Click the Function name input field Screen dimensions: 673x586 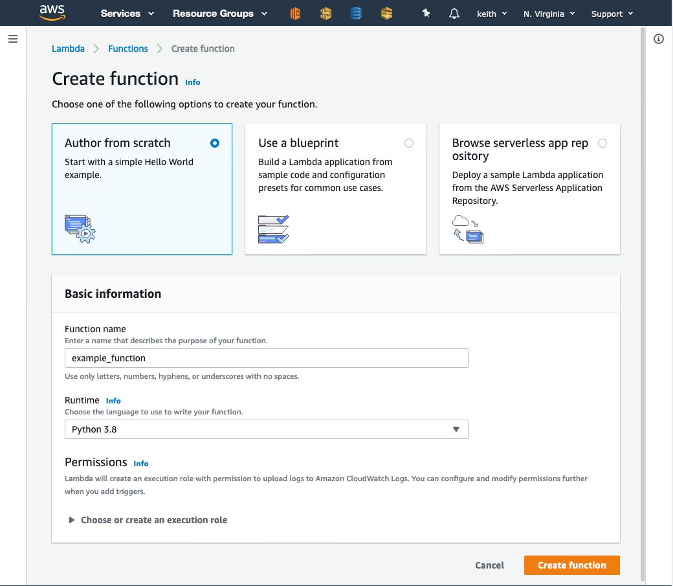pyautogui.click(x=266, y=358)
